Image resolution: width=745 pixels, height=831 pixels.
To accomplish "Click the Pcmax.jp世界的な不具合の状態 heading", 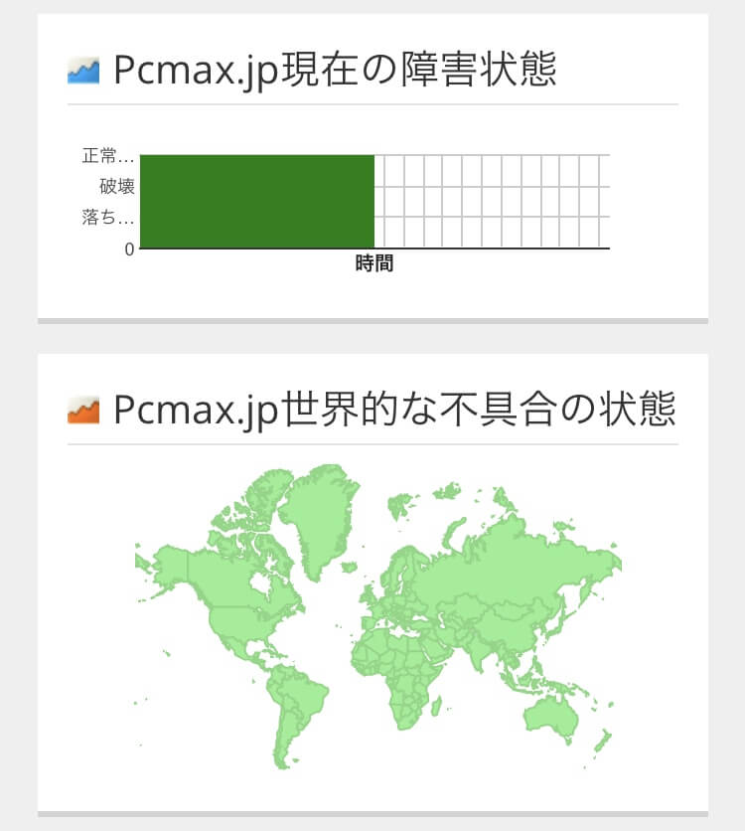I will click(x=394, y=410).
